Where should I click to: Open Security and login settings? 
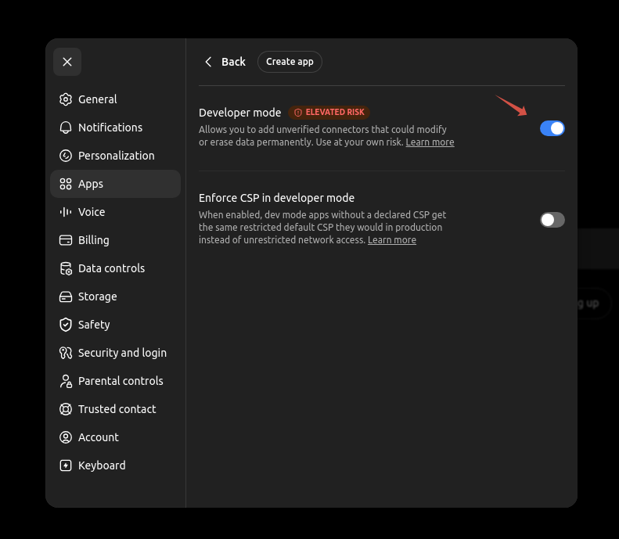pyautogui.click(x=115, y=353)
